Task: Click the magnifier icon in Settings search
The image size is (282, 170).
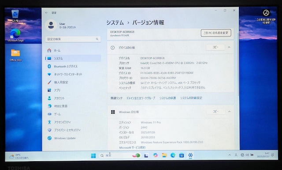Action: 97,39
